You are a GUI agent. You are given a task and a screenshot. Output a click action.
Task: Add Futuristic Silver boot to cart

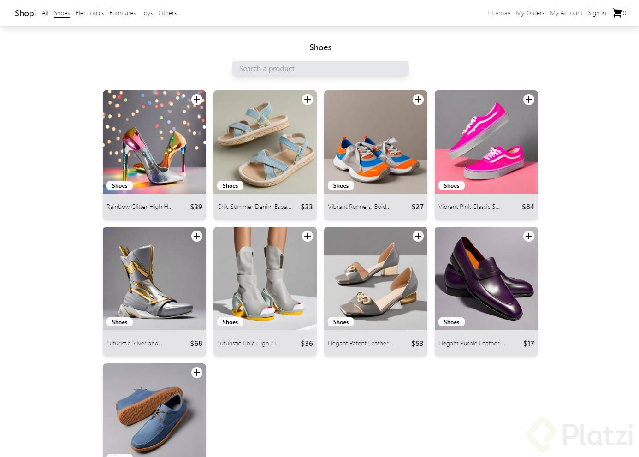[x=197, y=236]
